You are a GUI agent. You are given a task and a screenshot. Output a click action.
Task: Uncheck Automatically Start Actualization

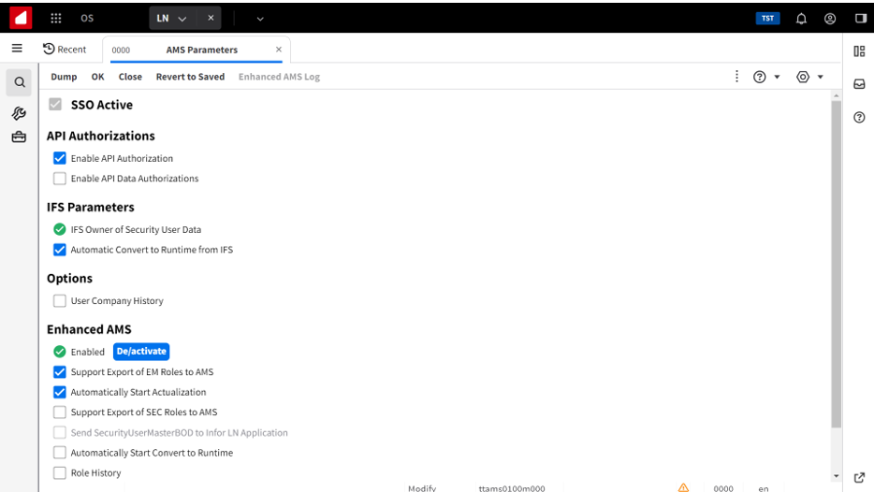point(60,393)
